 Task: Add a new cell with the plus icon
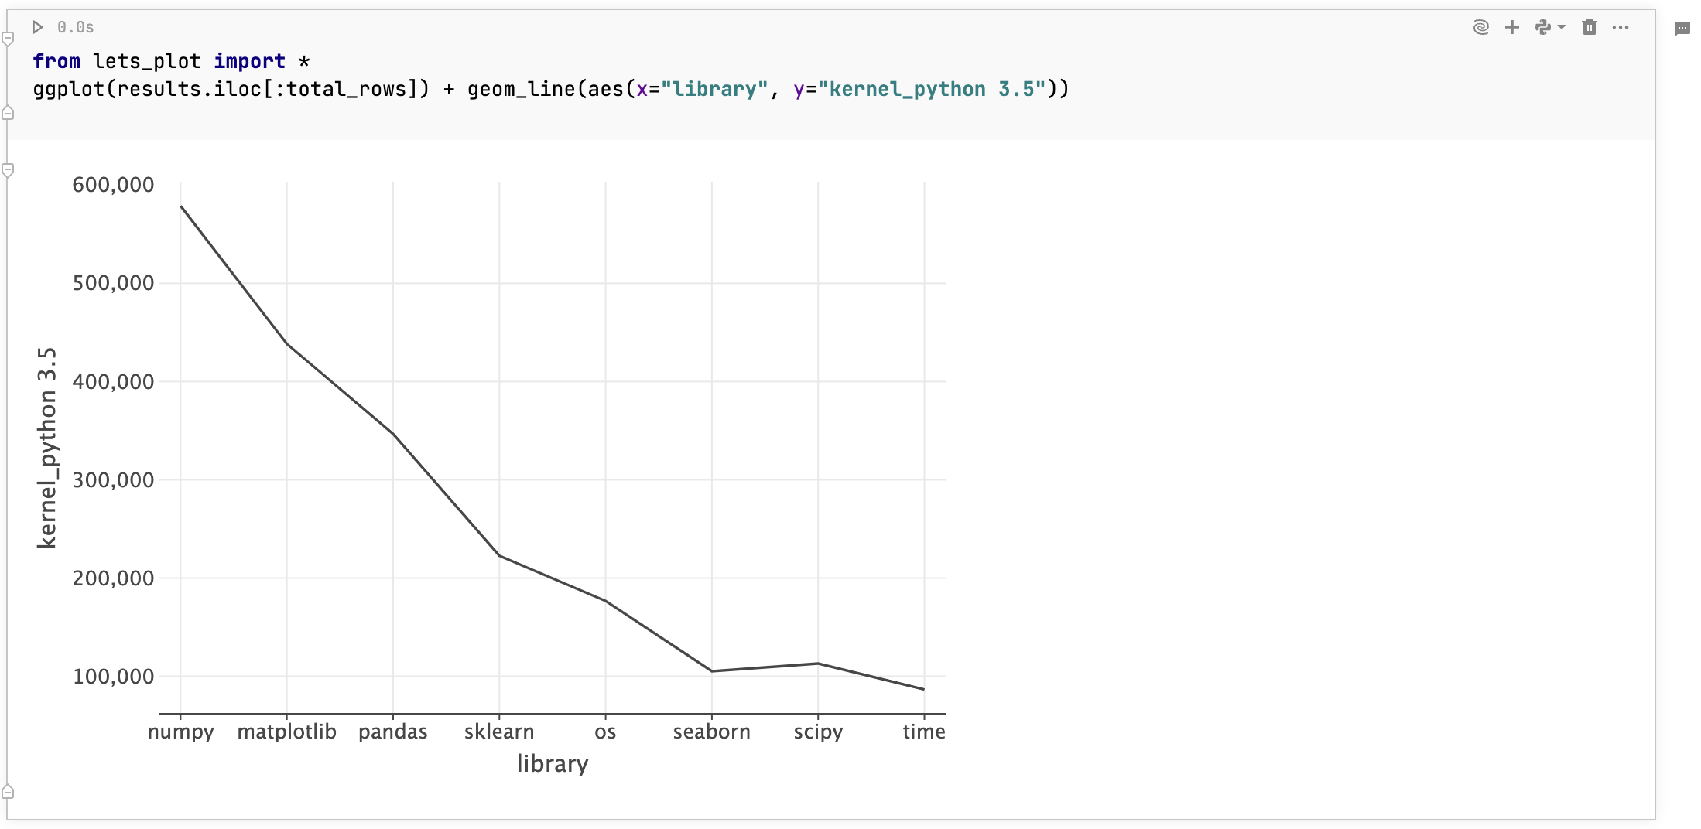point(1512,27)
